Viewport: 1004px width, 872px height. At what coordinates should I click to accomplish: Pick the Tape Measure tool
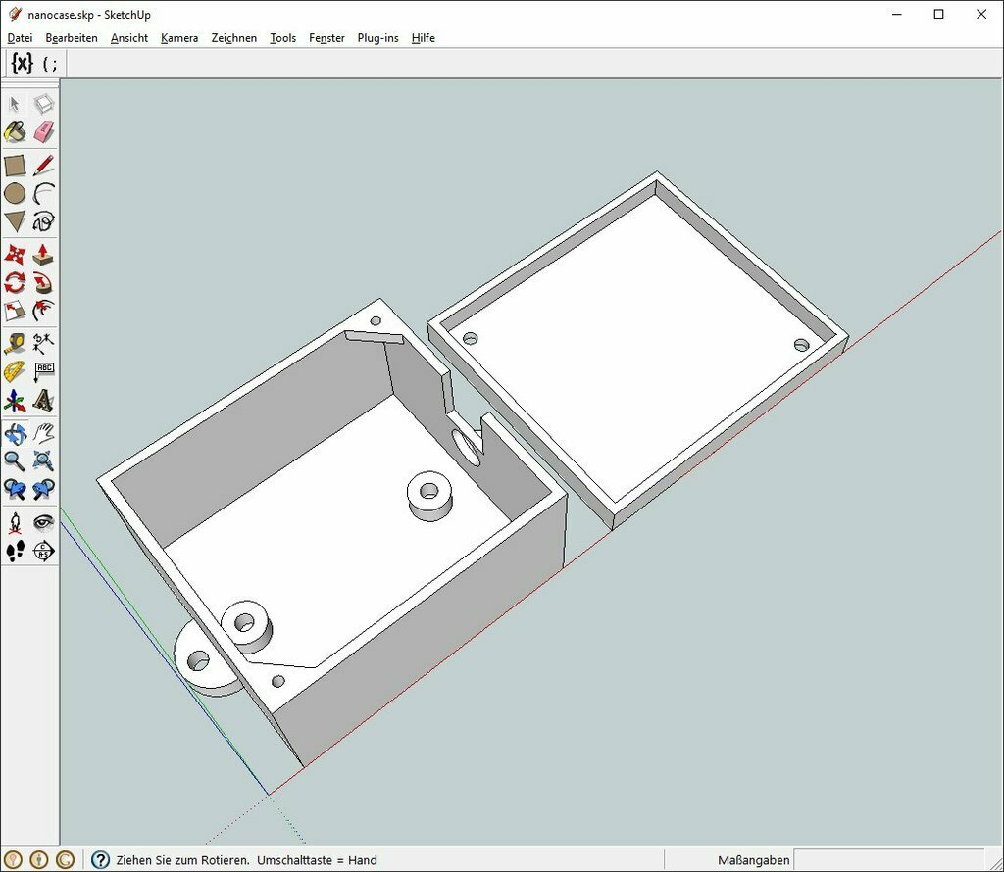[14, 342]
